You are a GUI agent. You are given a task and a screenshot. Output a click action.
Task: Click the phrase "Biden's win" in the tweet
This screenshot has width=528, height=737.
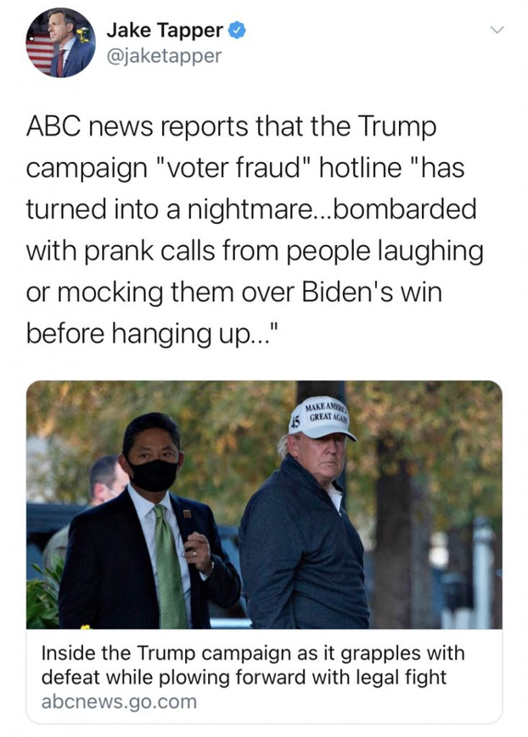[x=371, y=292]
